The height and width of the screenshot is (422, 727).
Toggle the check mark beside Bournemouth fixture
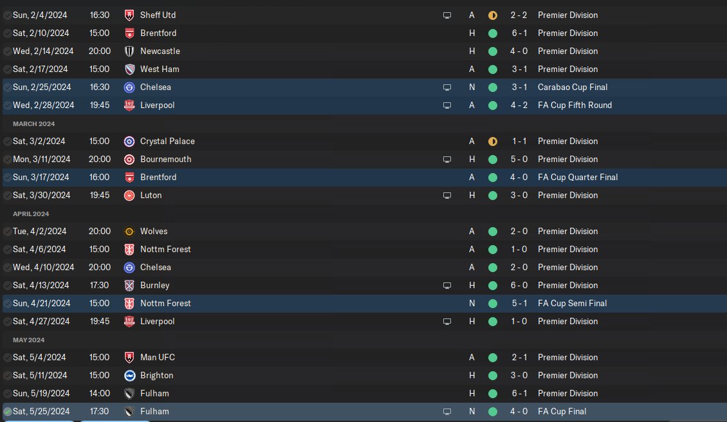coord(7,159)
